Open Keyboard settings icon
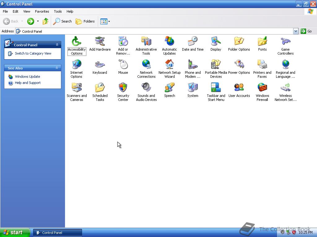This screenshot has height=237, width=317. point(100,64)
